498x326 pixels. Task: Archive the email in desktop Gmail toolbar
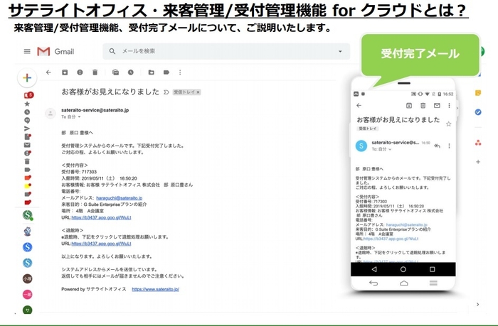pyautogui.click(x=65, y=72)
